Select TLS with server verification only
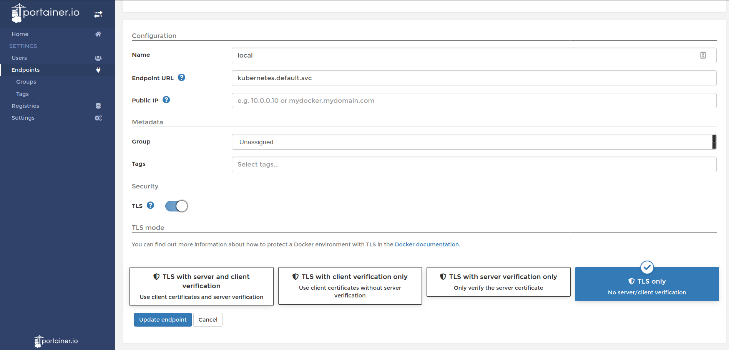729x350 pixels. coord(498,282)
